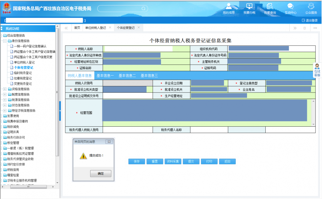
Task: Select 临时税务登记 in the tree
Action: click(x=23, y=73)
